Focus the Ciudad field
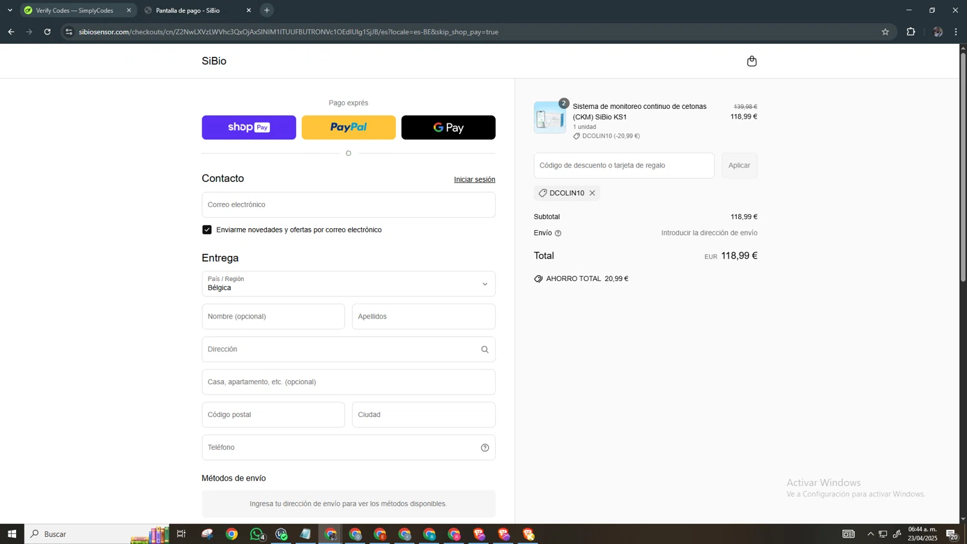This screenshot has height=544, width=967. (x=424, y=414)
